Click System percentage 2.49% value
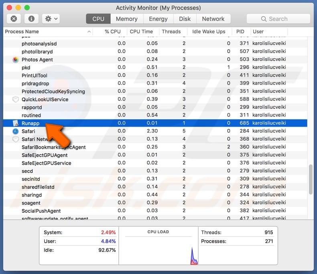This screenshot has height=274, width=317. 108,232
